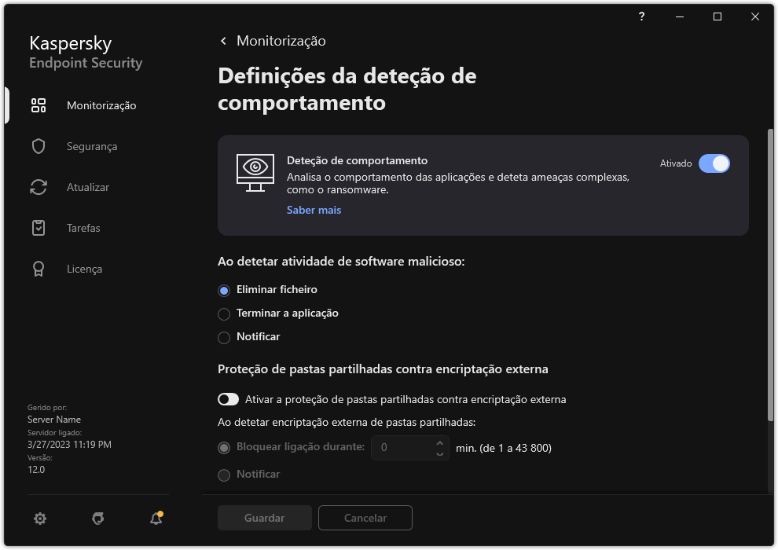Select the Segurança shield icon
778x550 pixels.
coord(38,145)
